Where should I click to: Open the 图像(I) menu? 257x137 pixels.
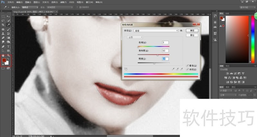(28, 2)
